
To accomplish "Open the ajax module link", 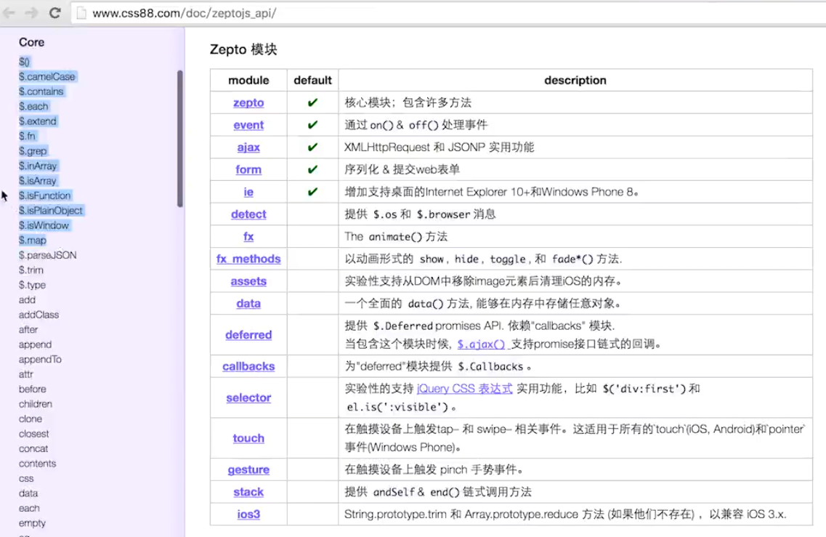I will pos(248,147).
